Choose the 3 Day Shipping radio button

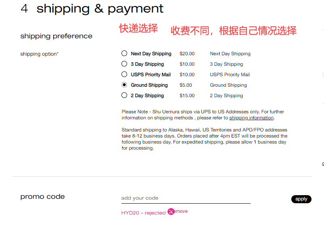[124, 64]
